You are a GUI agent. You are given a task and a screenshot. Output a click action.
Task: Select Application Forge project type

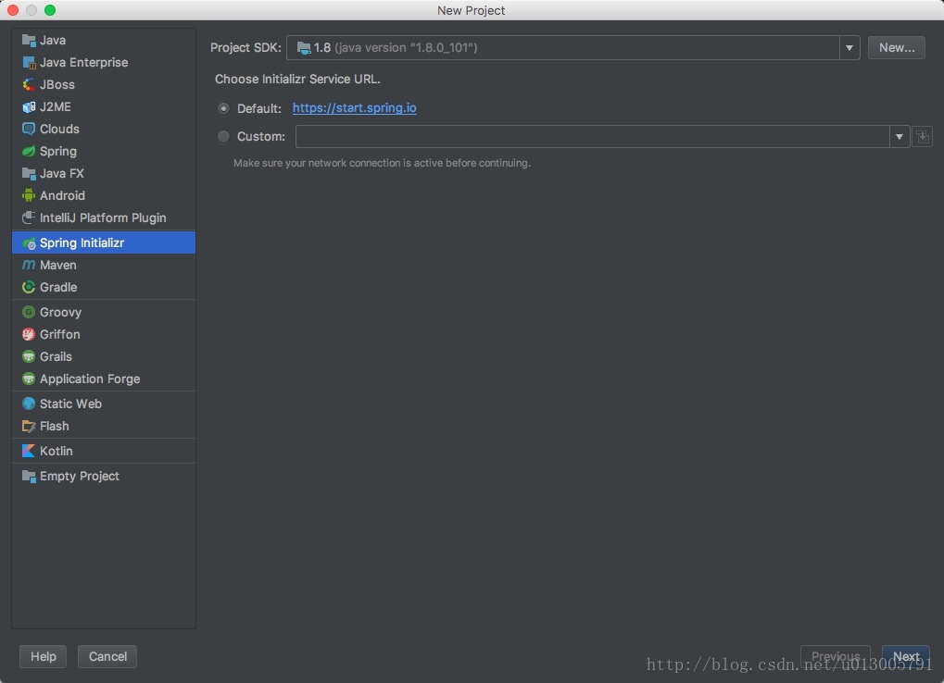[104, 379]
